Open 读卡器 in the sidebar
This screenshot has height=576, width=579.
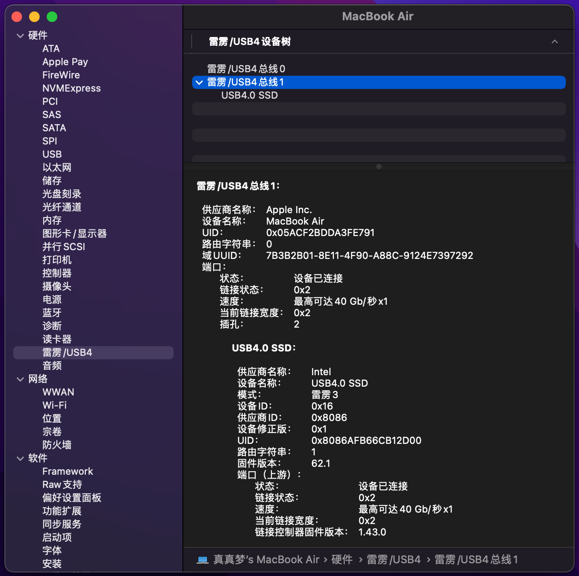[57, 340]
